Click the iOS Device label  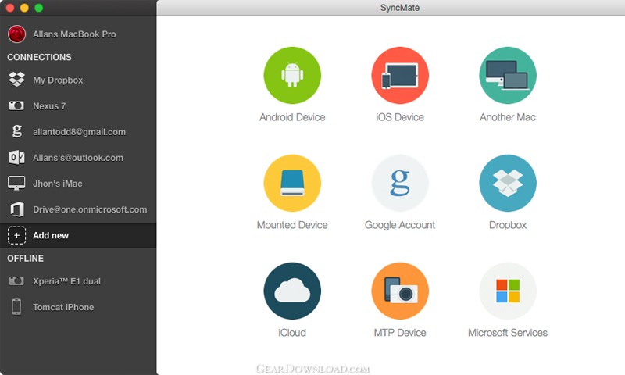coord(400,117)
